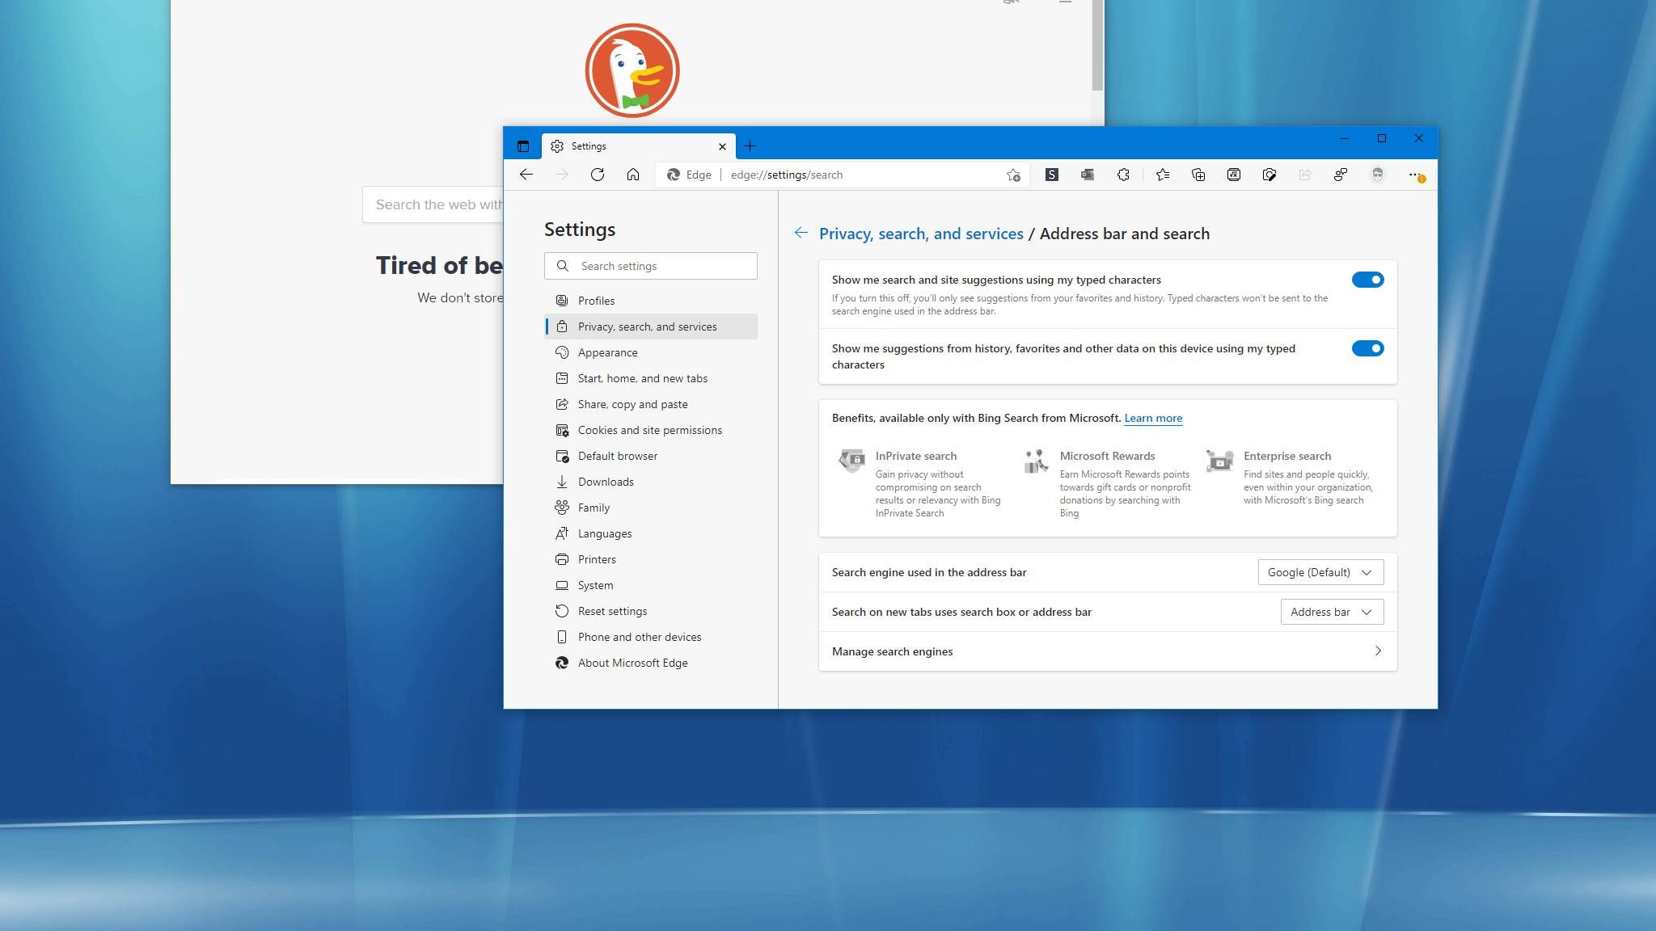
Task: Go to Home page icon
Action: [x=633, y=175]
